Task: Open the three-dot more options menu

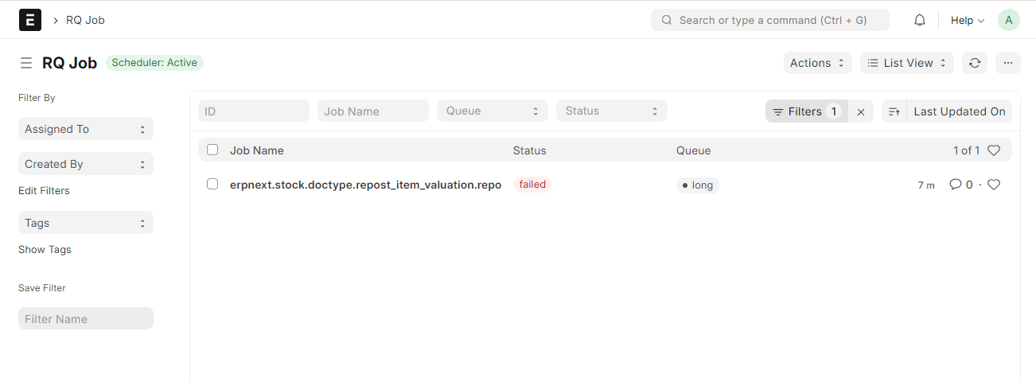Action: tap(1007, 63)
